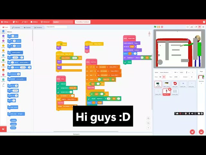
Task: Click the green flag to run project
Action: [x=155, y=27]
